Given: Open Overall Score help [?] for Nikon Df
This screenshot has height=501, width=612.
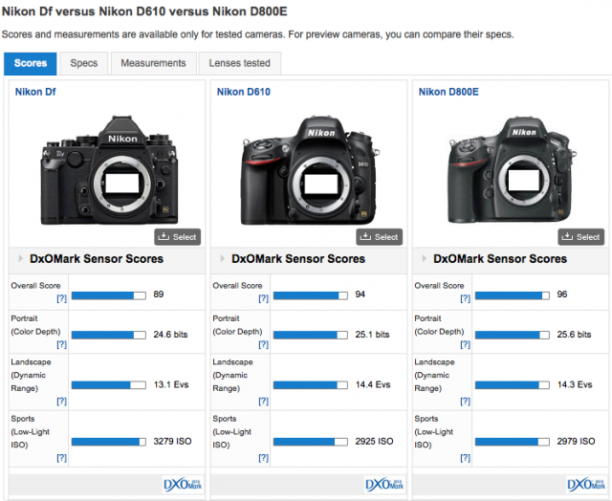Looking at the screenshot, I should click(x=61, y=298).
